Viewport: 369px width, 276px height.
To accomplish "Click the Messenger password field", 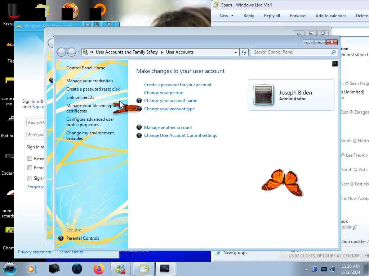I will click(35, 135).
